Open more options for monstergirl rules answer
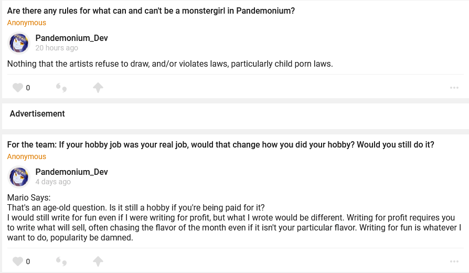469x273 pixels. click(x=454, y=88)
